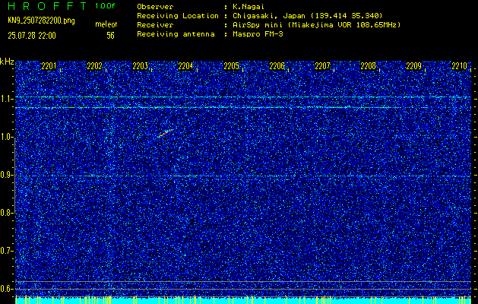
Task: Click the version number 1.00f
Action: click(105, 6)
